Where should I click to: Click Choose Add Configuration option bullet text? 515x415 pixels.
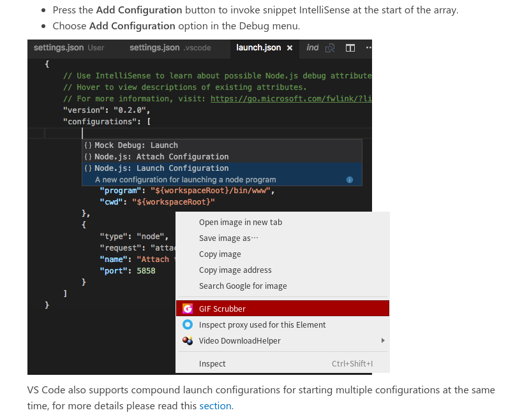point(176,26)
